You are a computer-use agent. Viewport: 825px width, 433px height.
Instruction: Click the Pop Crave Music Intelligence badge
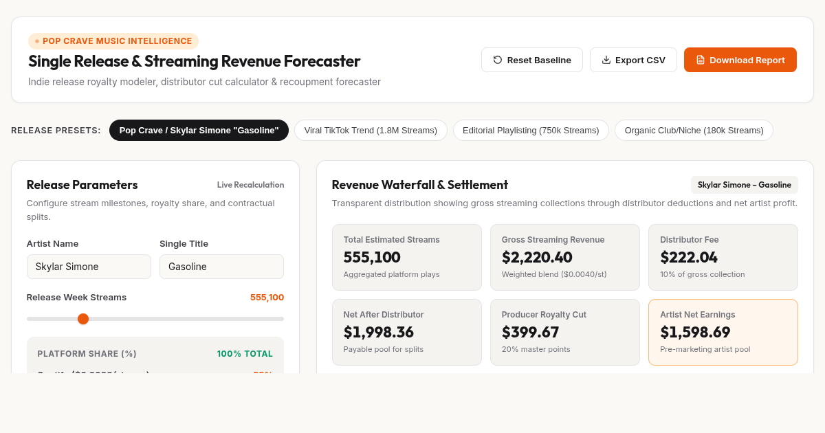pyautogui.click(x=113, y=41)
